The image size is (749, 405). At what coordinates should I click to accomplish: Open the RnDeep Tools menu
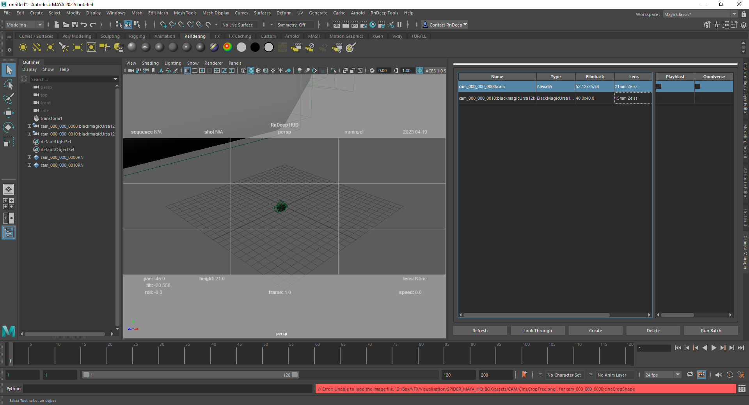point(384,13)
